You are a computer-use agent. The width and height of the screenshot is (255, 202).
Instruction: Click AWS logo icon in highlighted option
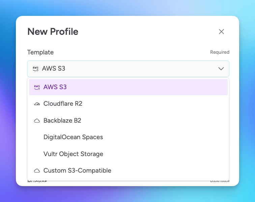tap(37, 87)
